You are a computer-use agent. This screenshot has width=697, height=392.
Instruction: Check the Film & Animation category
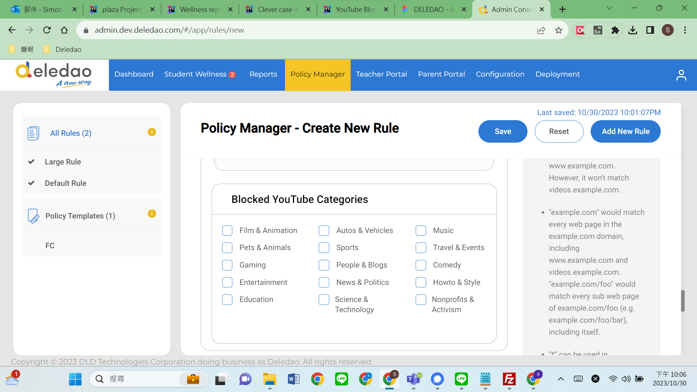pyautogui.click(x=227, y=230)
